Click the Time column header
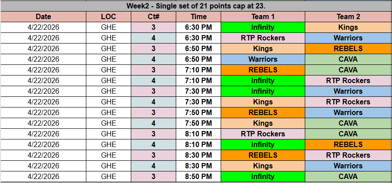 click(x=198, y=16)
